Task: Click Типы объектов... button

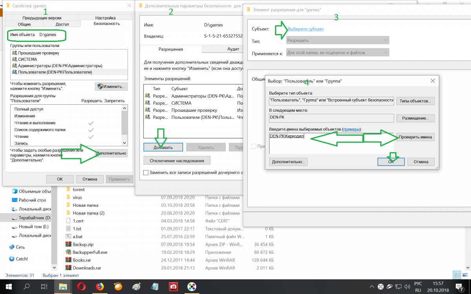Action: pyautogui.click(x=416, y=101)
